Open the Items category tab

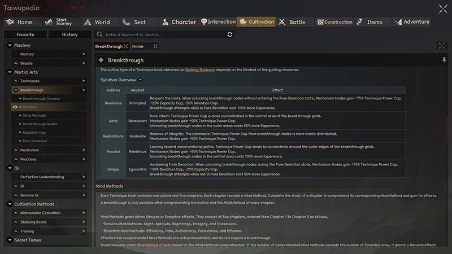click(x=373, y=22)
